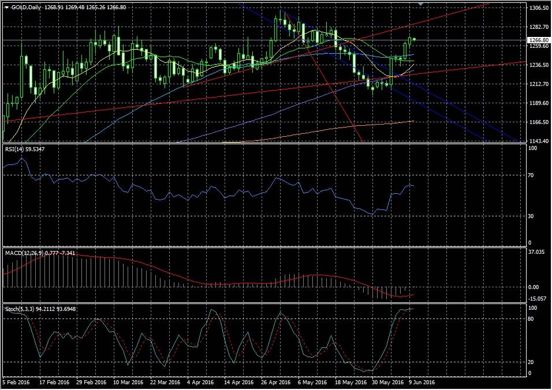
Task: Click the 17 Feb 2016 date label
Action: tap(54, 382)
